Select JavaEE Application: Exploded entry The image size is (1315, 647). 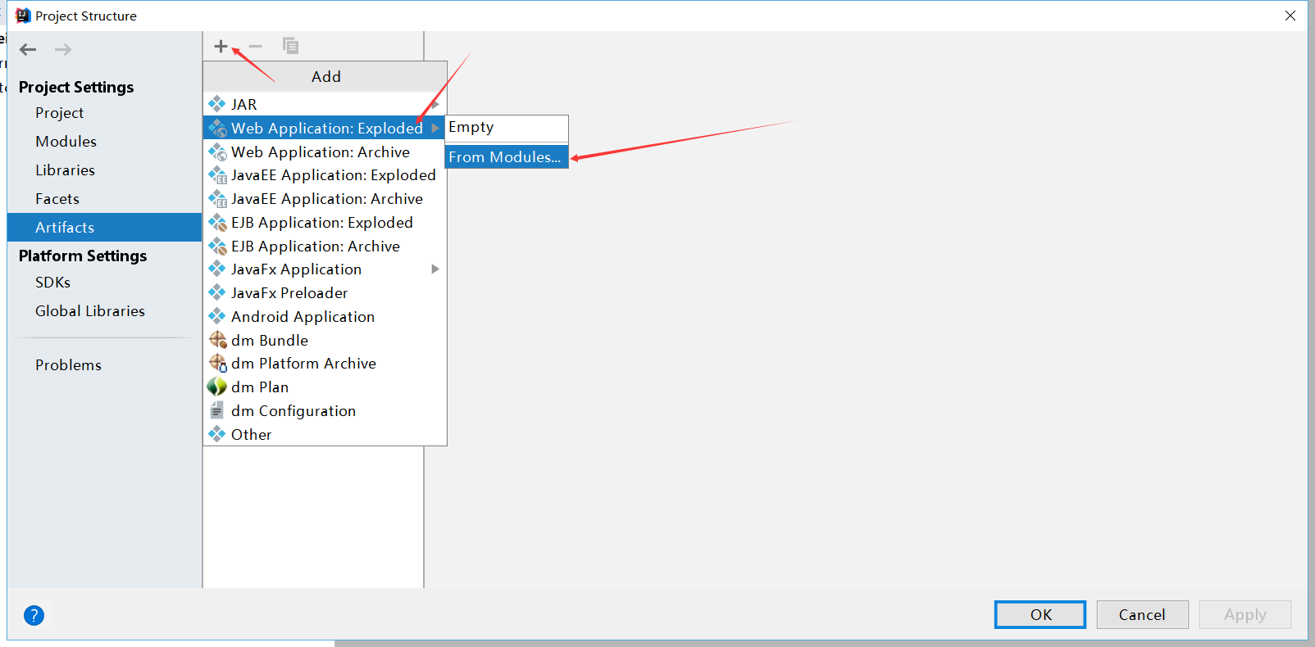tap(325, 174)
